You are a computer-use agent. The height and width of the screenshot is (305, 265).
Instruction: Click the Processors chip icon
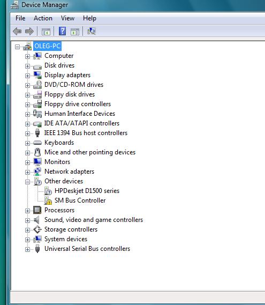tap(37, 210)
